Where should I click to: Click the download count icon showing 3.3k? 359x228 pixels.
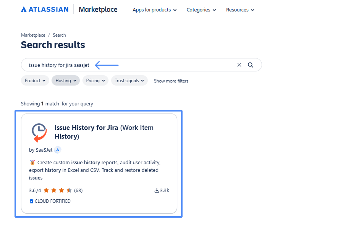tap(157, 190)
